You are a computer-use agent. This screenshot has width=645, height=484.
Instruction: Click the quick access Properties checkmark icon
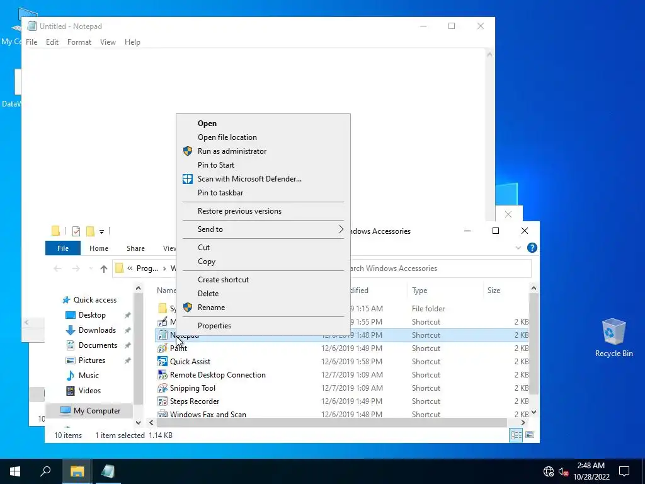(x=76, y=231)
